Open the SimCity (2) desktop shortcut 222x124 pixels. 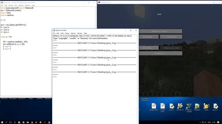[x=180, y=107]
